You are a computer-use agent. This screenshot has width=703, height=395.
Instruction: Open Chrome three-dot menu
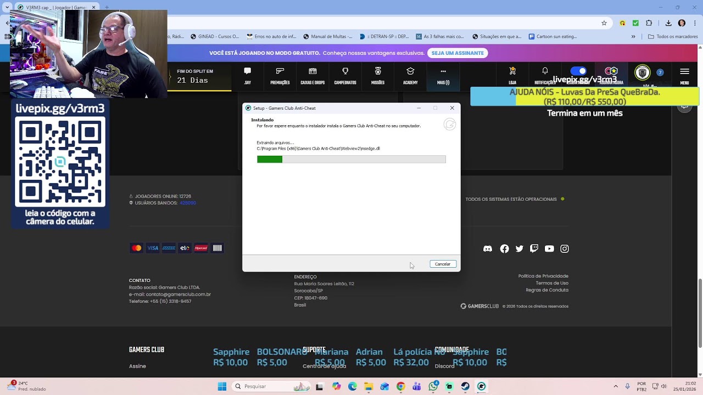tap(694, 23)
